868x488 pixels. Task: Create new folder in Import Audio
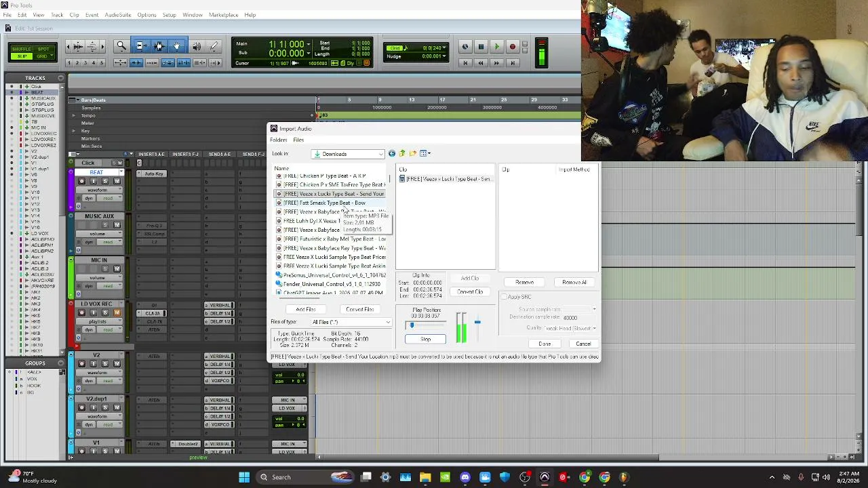412,154
